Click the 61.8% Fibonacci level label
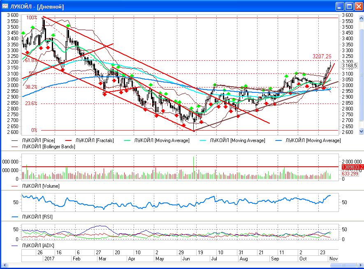The image size is (364, 269). coord(31,60)
